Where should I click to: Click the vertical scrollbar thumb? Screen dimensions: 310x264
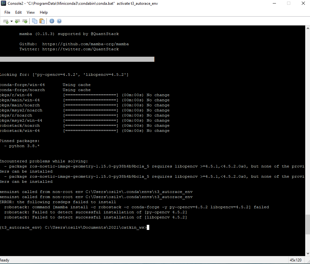point(308,225)
